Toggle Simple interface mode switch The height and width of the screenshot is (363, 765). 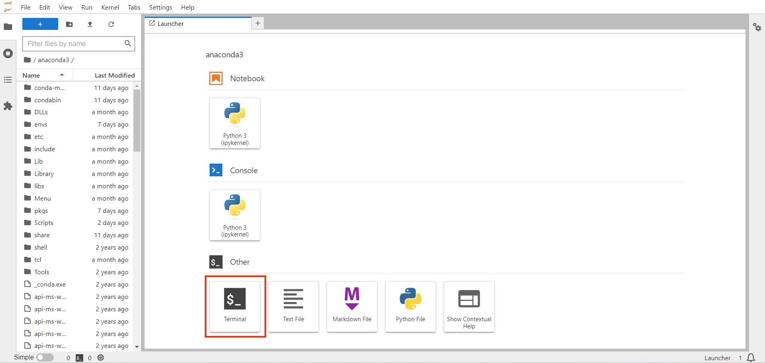45,357
